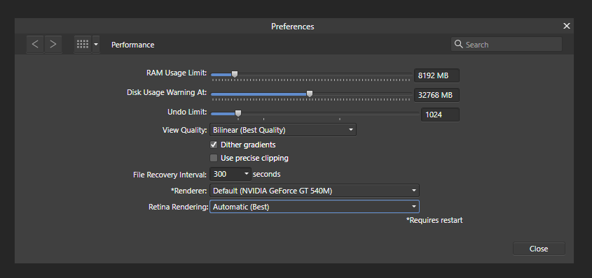This screenshot has width=592, height=278.
Task: Click the word seconds after 300
Action: point(266,174)
